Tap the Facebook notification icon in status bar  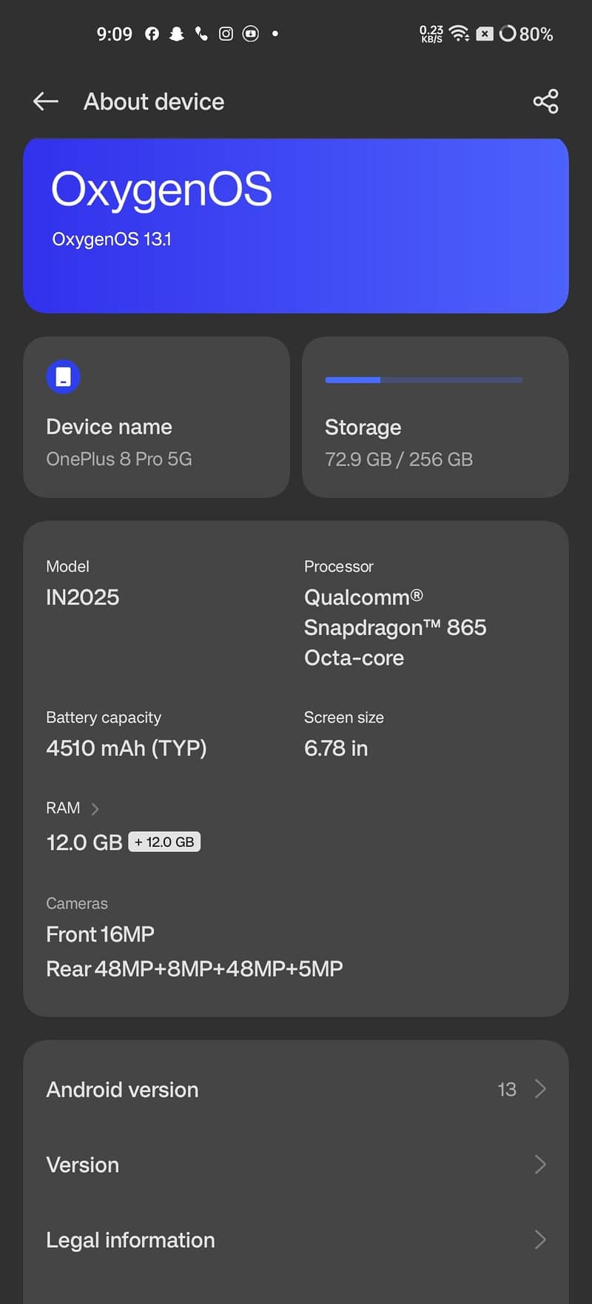tap(152, 34)
